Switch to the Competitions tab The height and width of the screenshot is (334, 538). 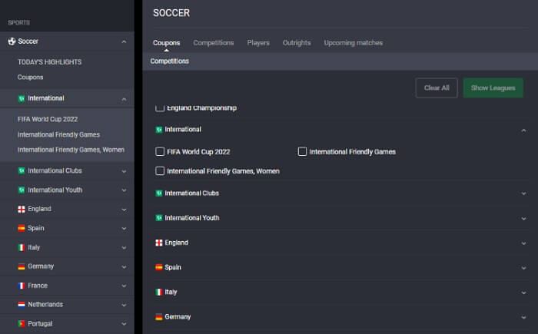214,43
